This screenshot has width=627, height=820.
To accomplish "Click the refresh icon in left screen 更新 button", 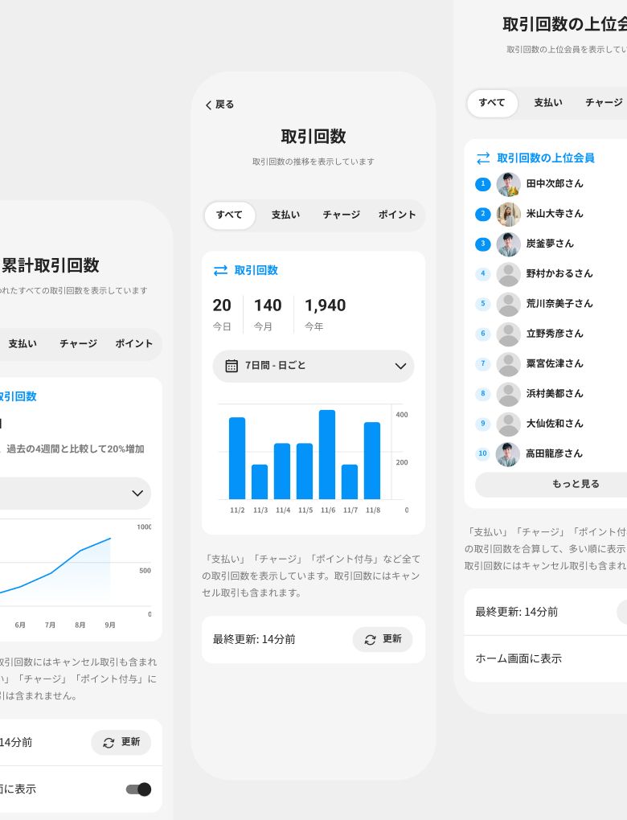I will 109,743.
